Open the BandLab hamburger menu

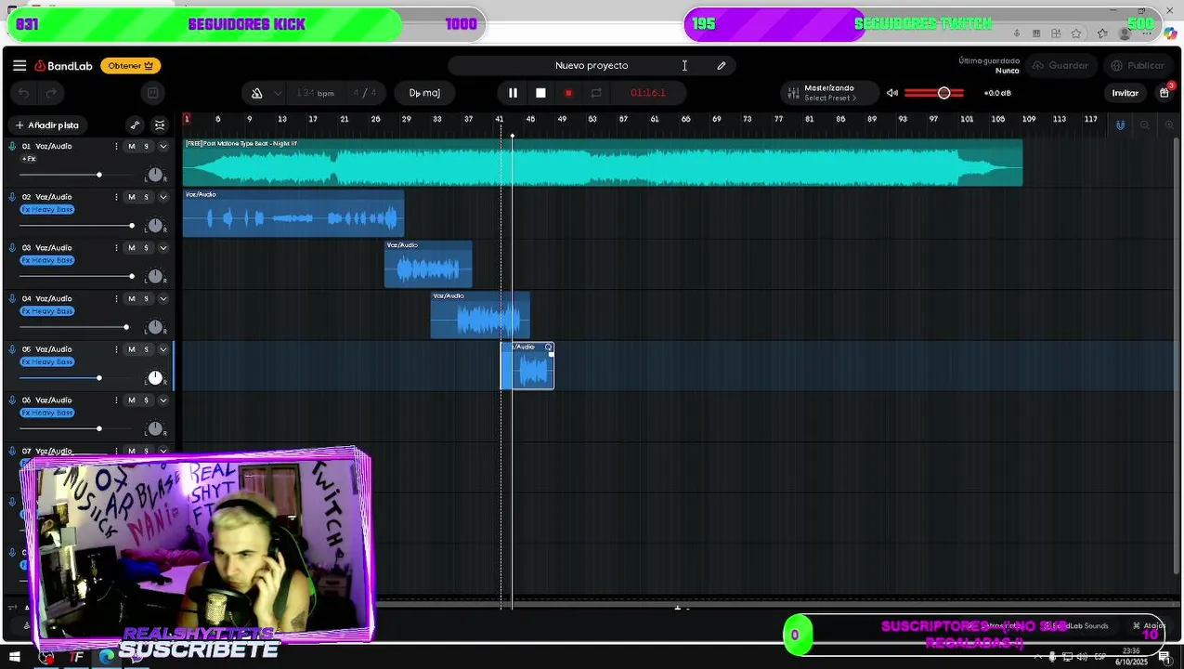(x=20, y=65)
